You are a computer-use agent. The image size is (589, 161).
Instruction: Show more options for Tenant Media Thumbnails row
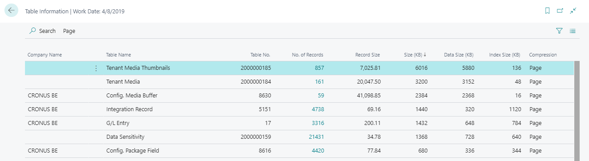[96, 68]
